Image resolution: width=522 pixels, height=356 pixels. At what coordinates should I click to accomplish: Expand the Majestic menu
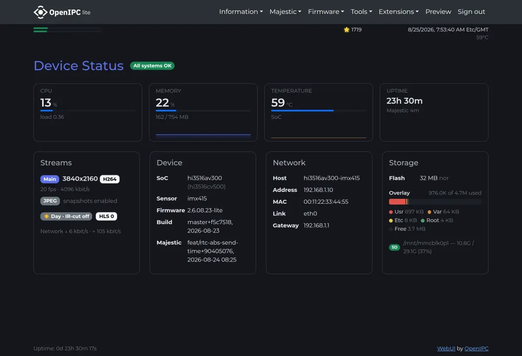pos(285,12)
